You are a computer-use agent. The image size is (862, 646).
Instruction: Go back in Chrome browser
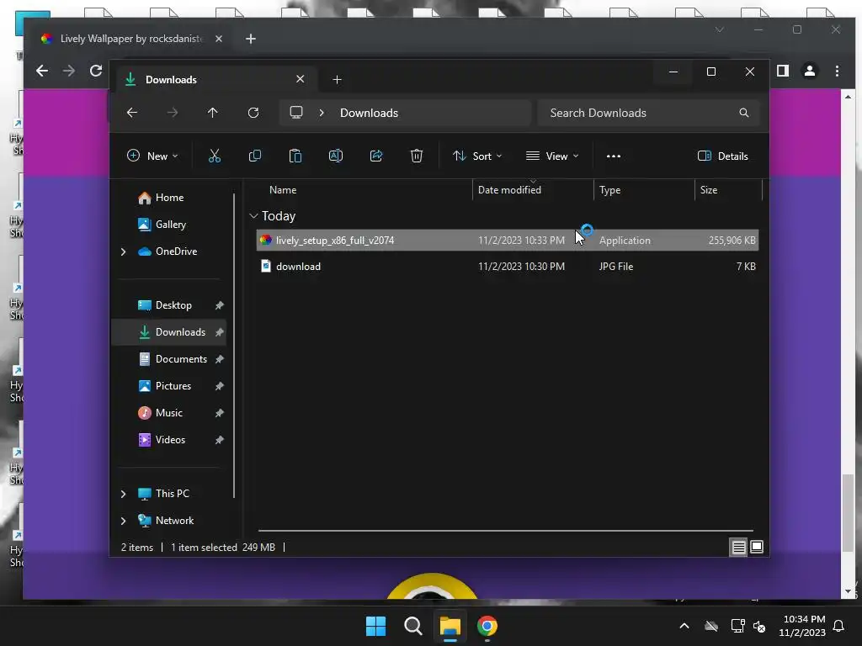(42, 71)
